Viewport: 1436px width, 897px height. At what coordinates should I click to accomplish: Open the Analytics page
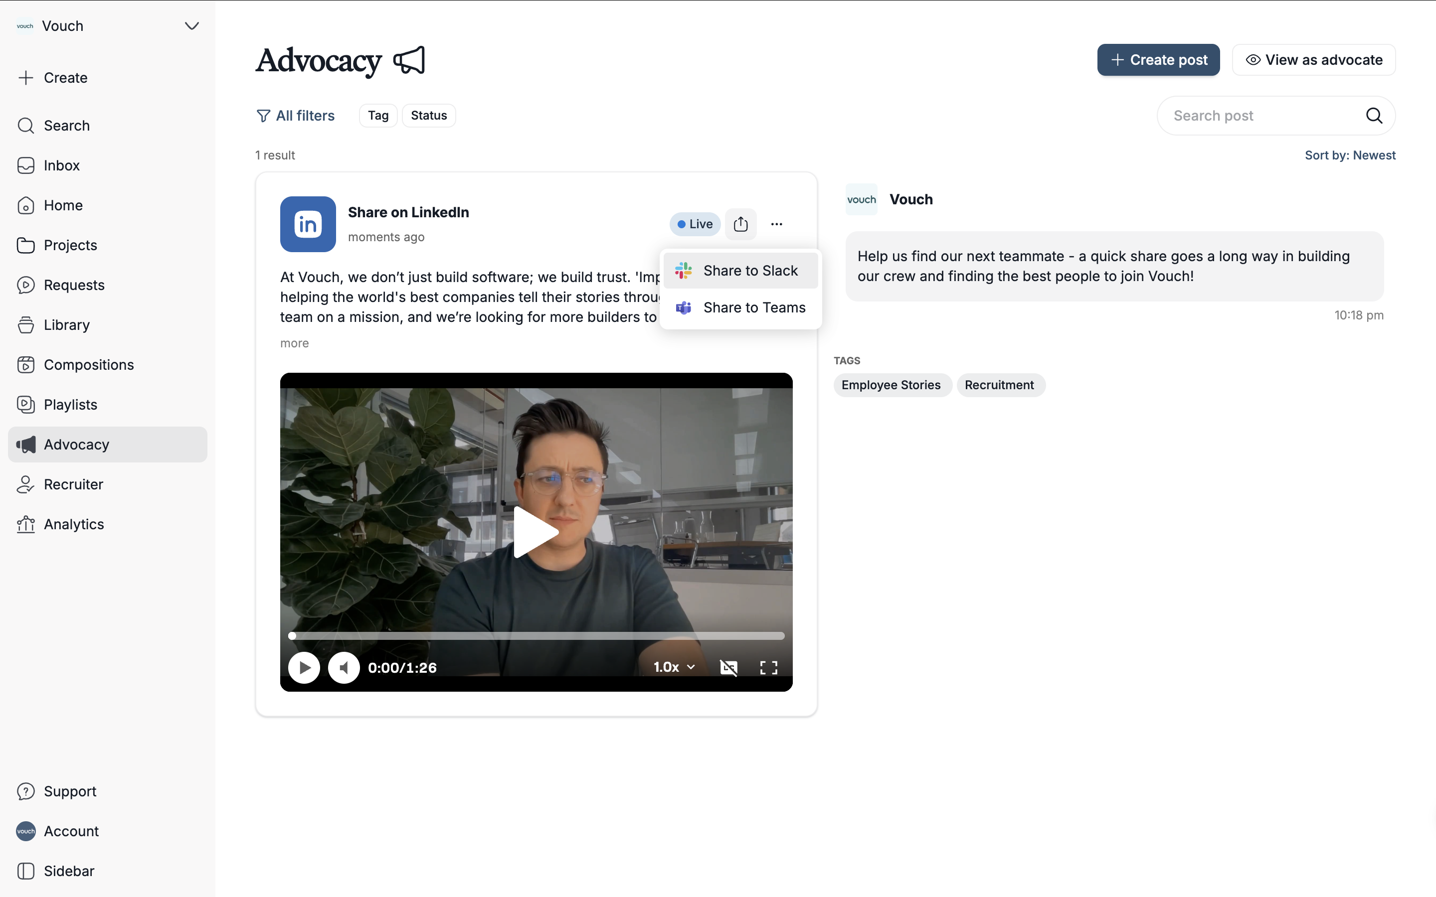(x=74, y=524)
